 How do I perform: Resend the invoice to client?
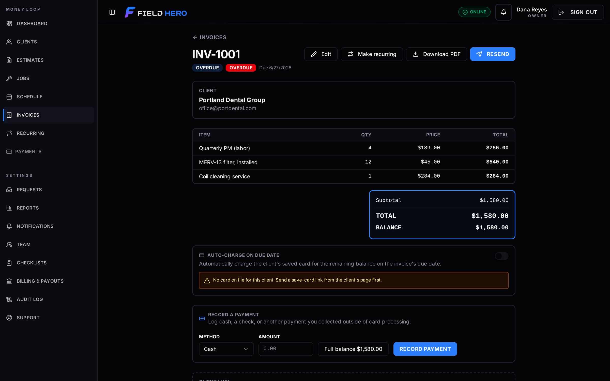[493, 54]
